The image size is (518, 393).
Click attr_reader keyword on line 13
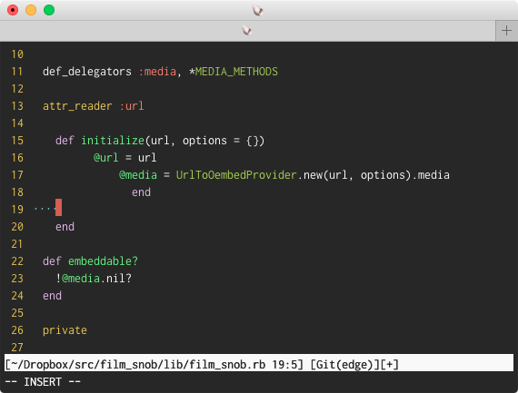(x=77, y=106)
